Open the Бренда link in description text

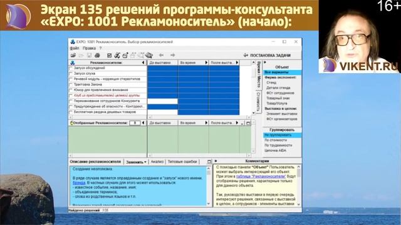[79, 183]
